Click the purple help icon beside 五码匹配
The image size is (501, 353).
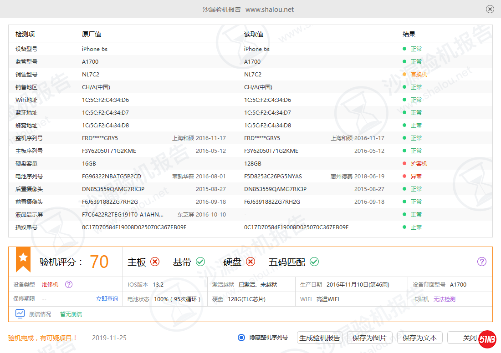point(482,262)
